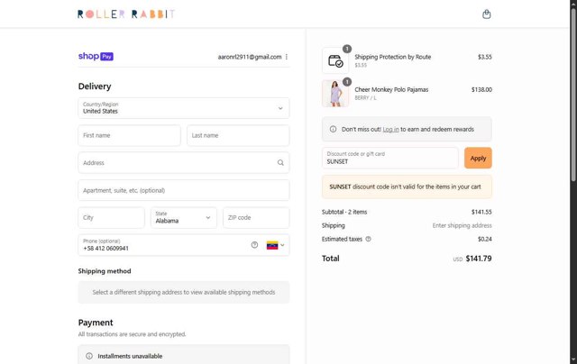Click the Enter shipping address text
The image size is (577, 364).
point(462,225)
